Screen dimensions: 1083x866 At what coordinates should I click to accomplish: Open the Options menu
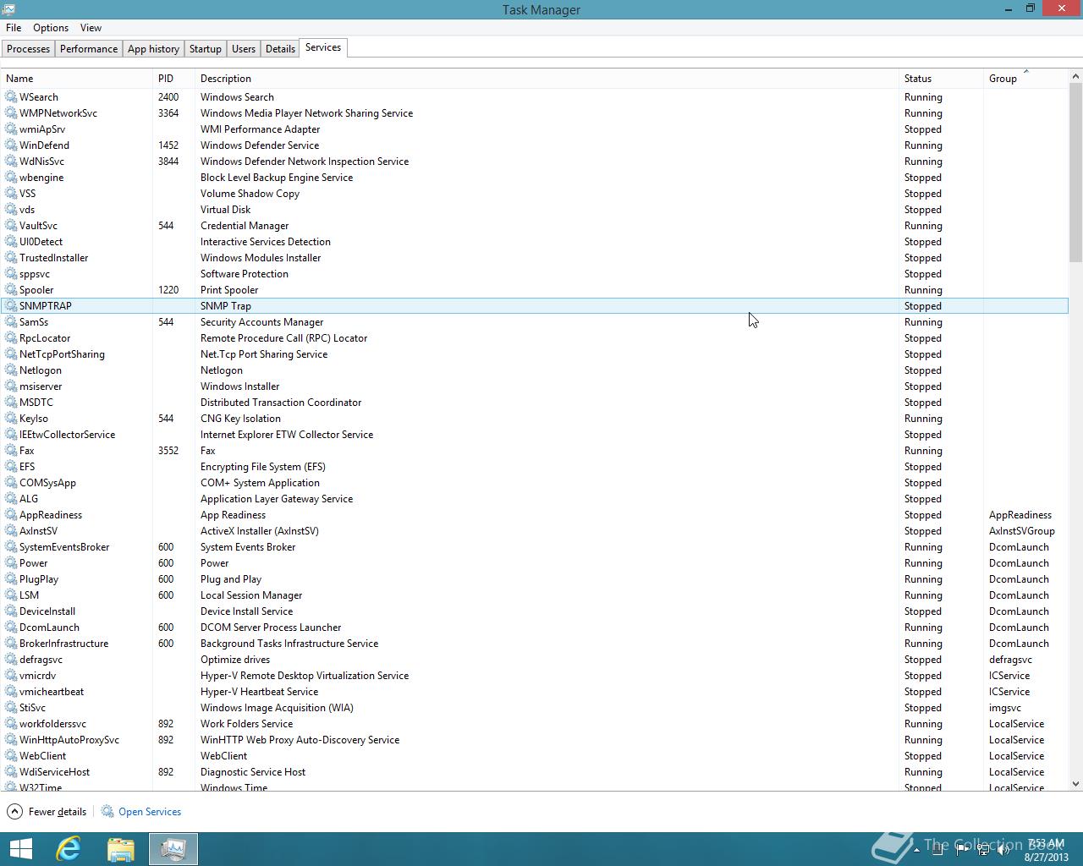click(51, 28)
